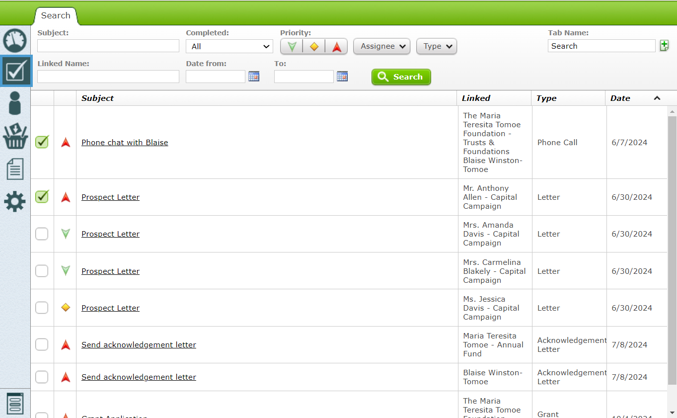This screenshot has height=418, width=677.
Task: Click red priority icon of Annual Fund acknowledgement row
Action: (66, 345)
